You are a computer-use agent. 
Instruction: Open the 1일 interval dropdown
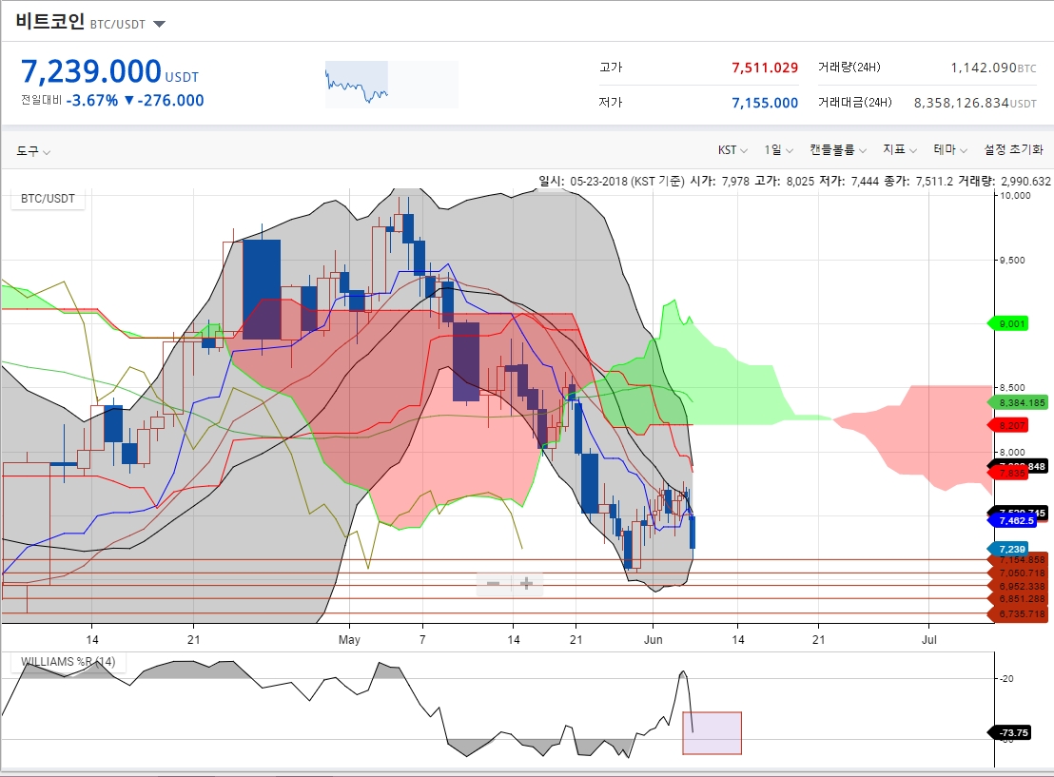point(778,150)
